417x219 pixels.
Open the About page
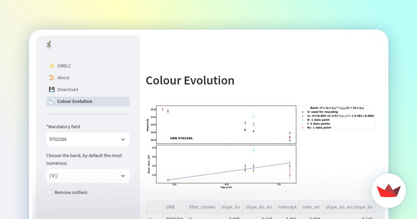click(88, 78)
